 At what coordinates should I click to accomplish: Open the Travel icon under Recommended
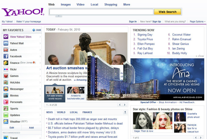tap(6, 137)
